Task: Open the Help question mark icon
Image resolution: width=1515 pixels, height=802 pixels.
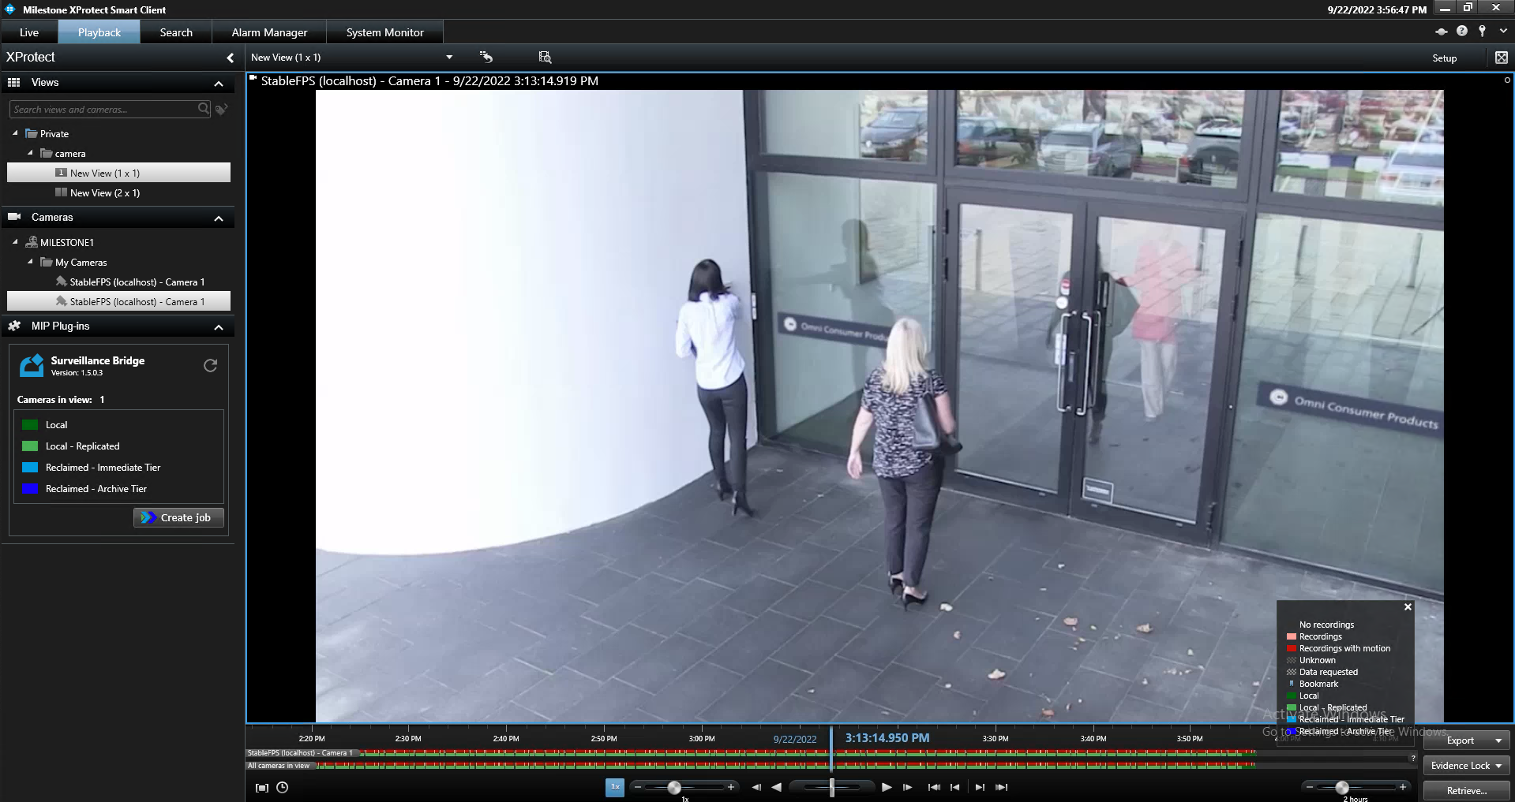Action: [1462, 31]
